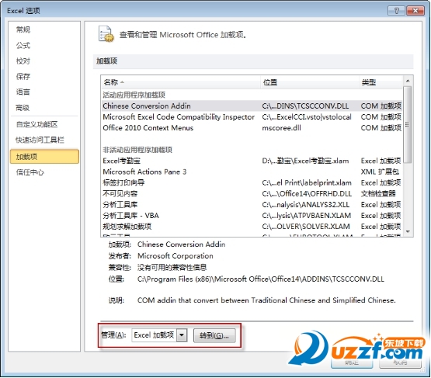The image size is (431, 378).
Task: Select the 不可见内容 row
Action: [252, 194]
